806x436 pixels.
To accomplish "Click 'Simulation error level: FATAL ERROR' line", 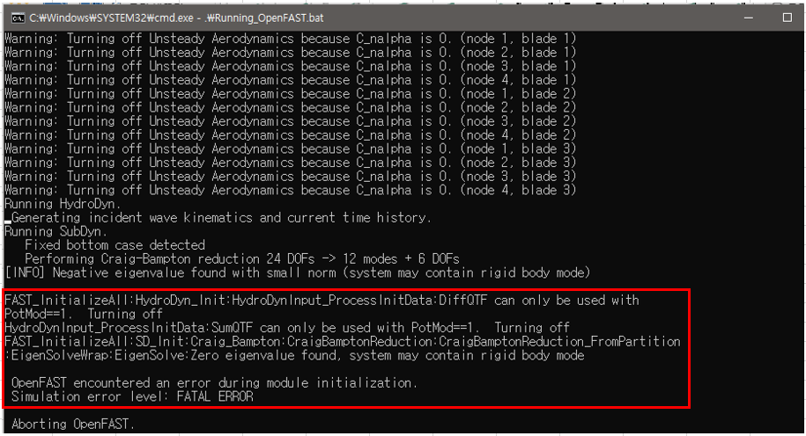I will tap(132, 396).
